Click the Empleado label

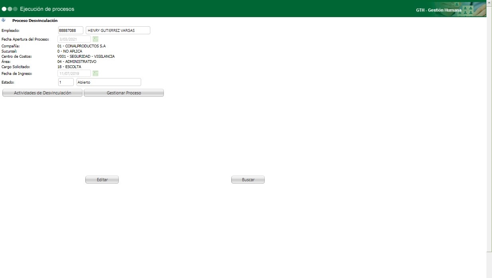10,31
